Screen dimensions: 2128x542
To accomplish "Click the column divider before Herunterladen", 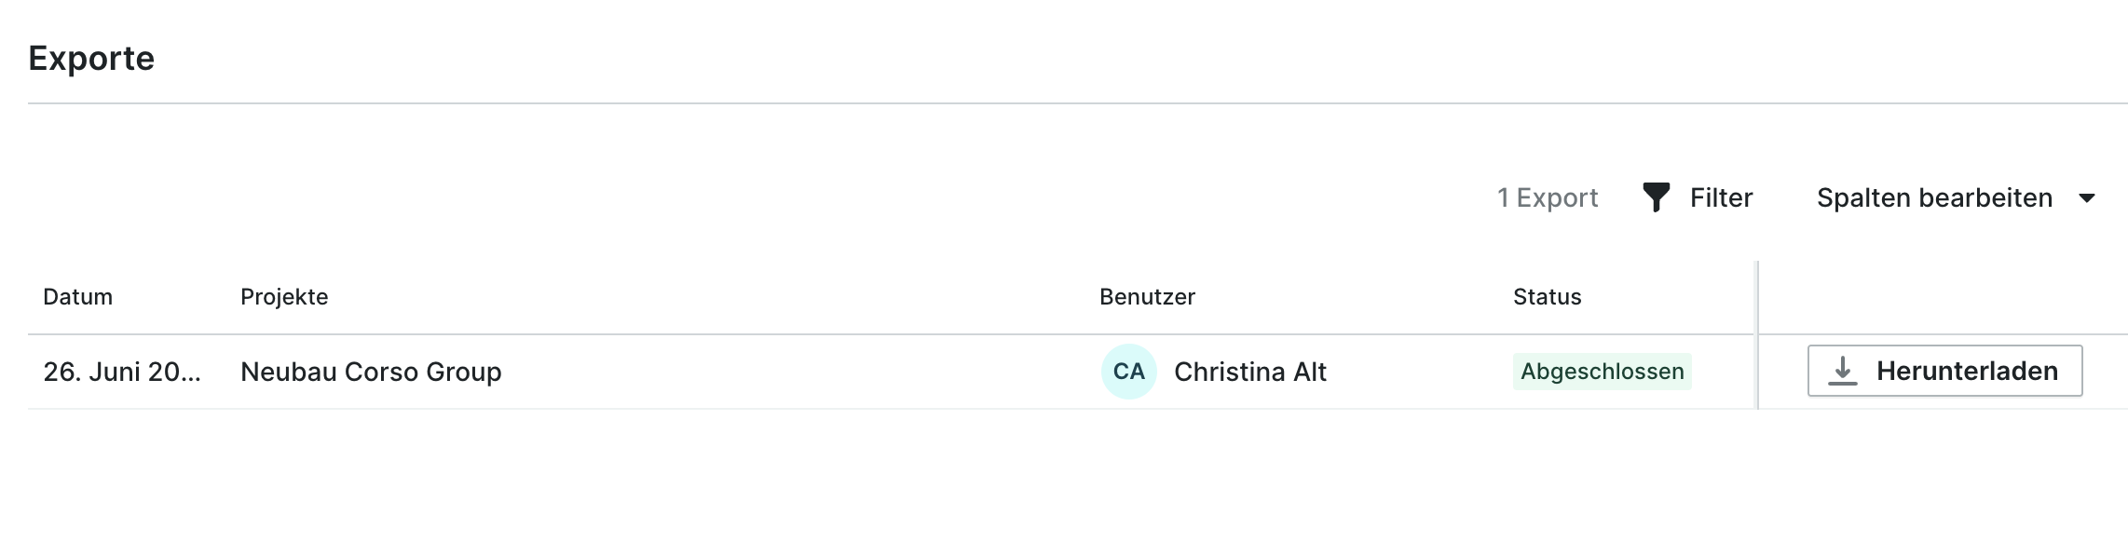I will (x=1757, y=335).
